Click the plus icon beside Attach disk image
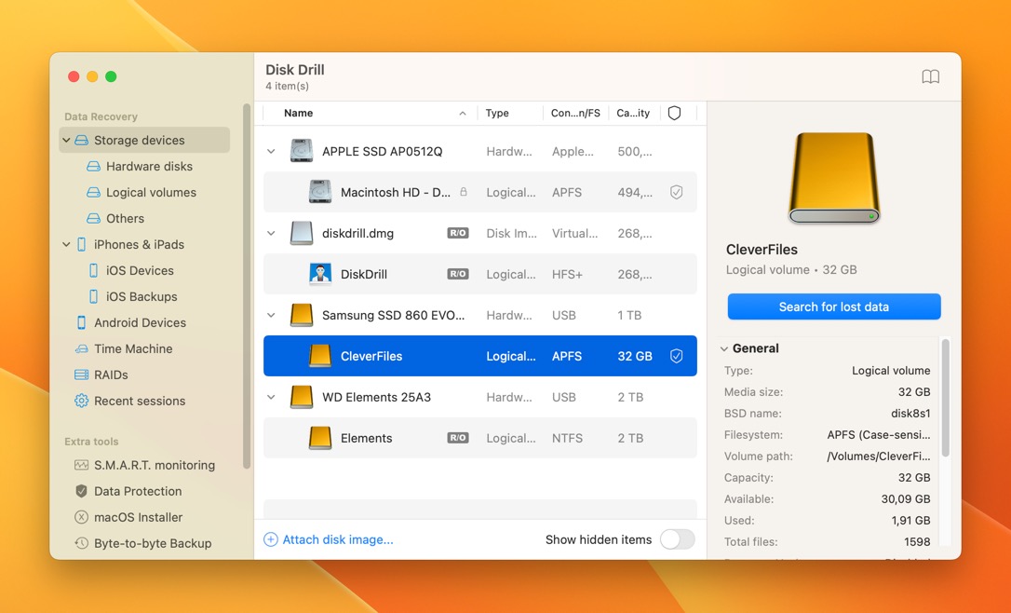The height and width of the screenshot is (613, 1011). (271, 539)
